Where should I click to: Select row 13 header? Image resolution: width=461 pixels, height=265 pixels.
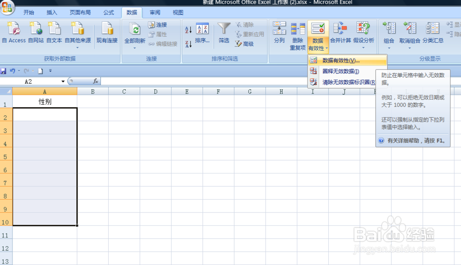[6, 259]
